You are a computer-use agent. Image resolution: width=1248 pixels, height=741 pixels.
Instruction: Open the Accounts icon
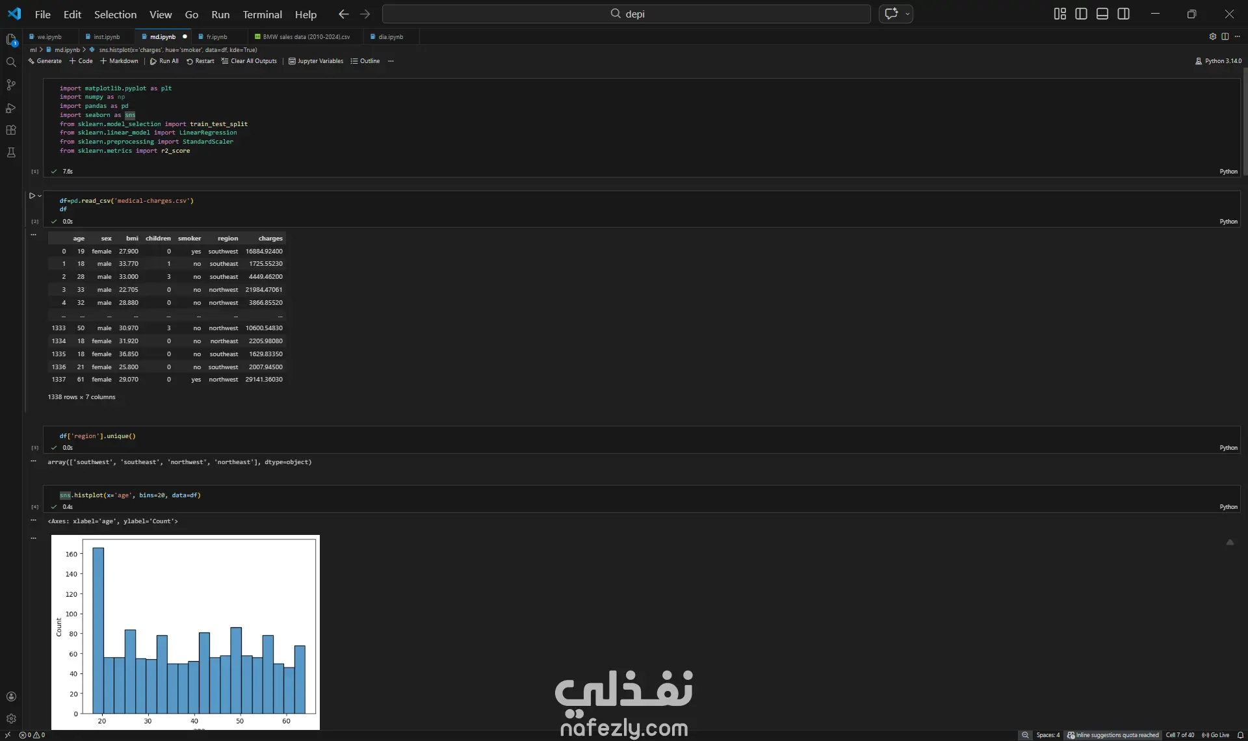click(11, 696)
